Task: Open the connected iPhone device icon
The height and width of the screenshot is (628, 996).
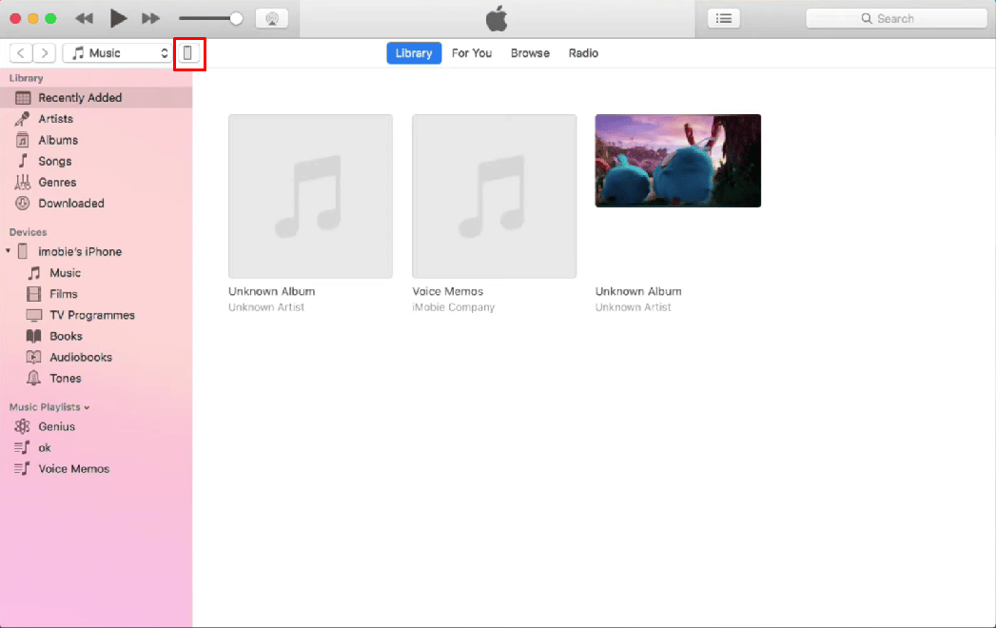Action: (189, 53)
